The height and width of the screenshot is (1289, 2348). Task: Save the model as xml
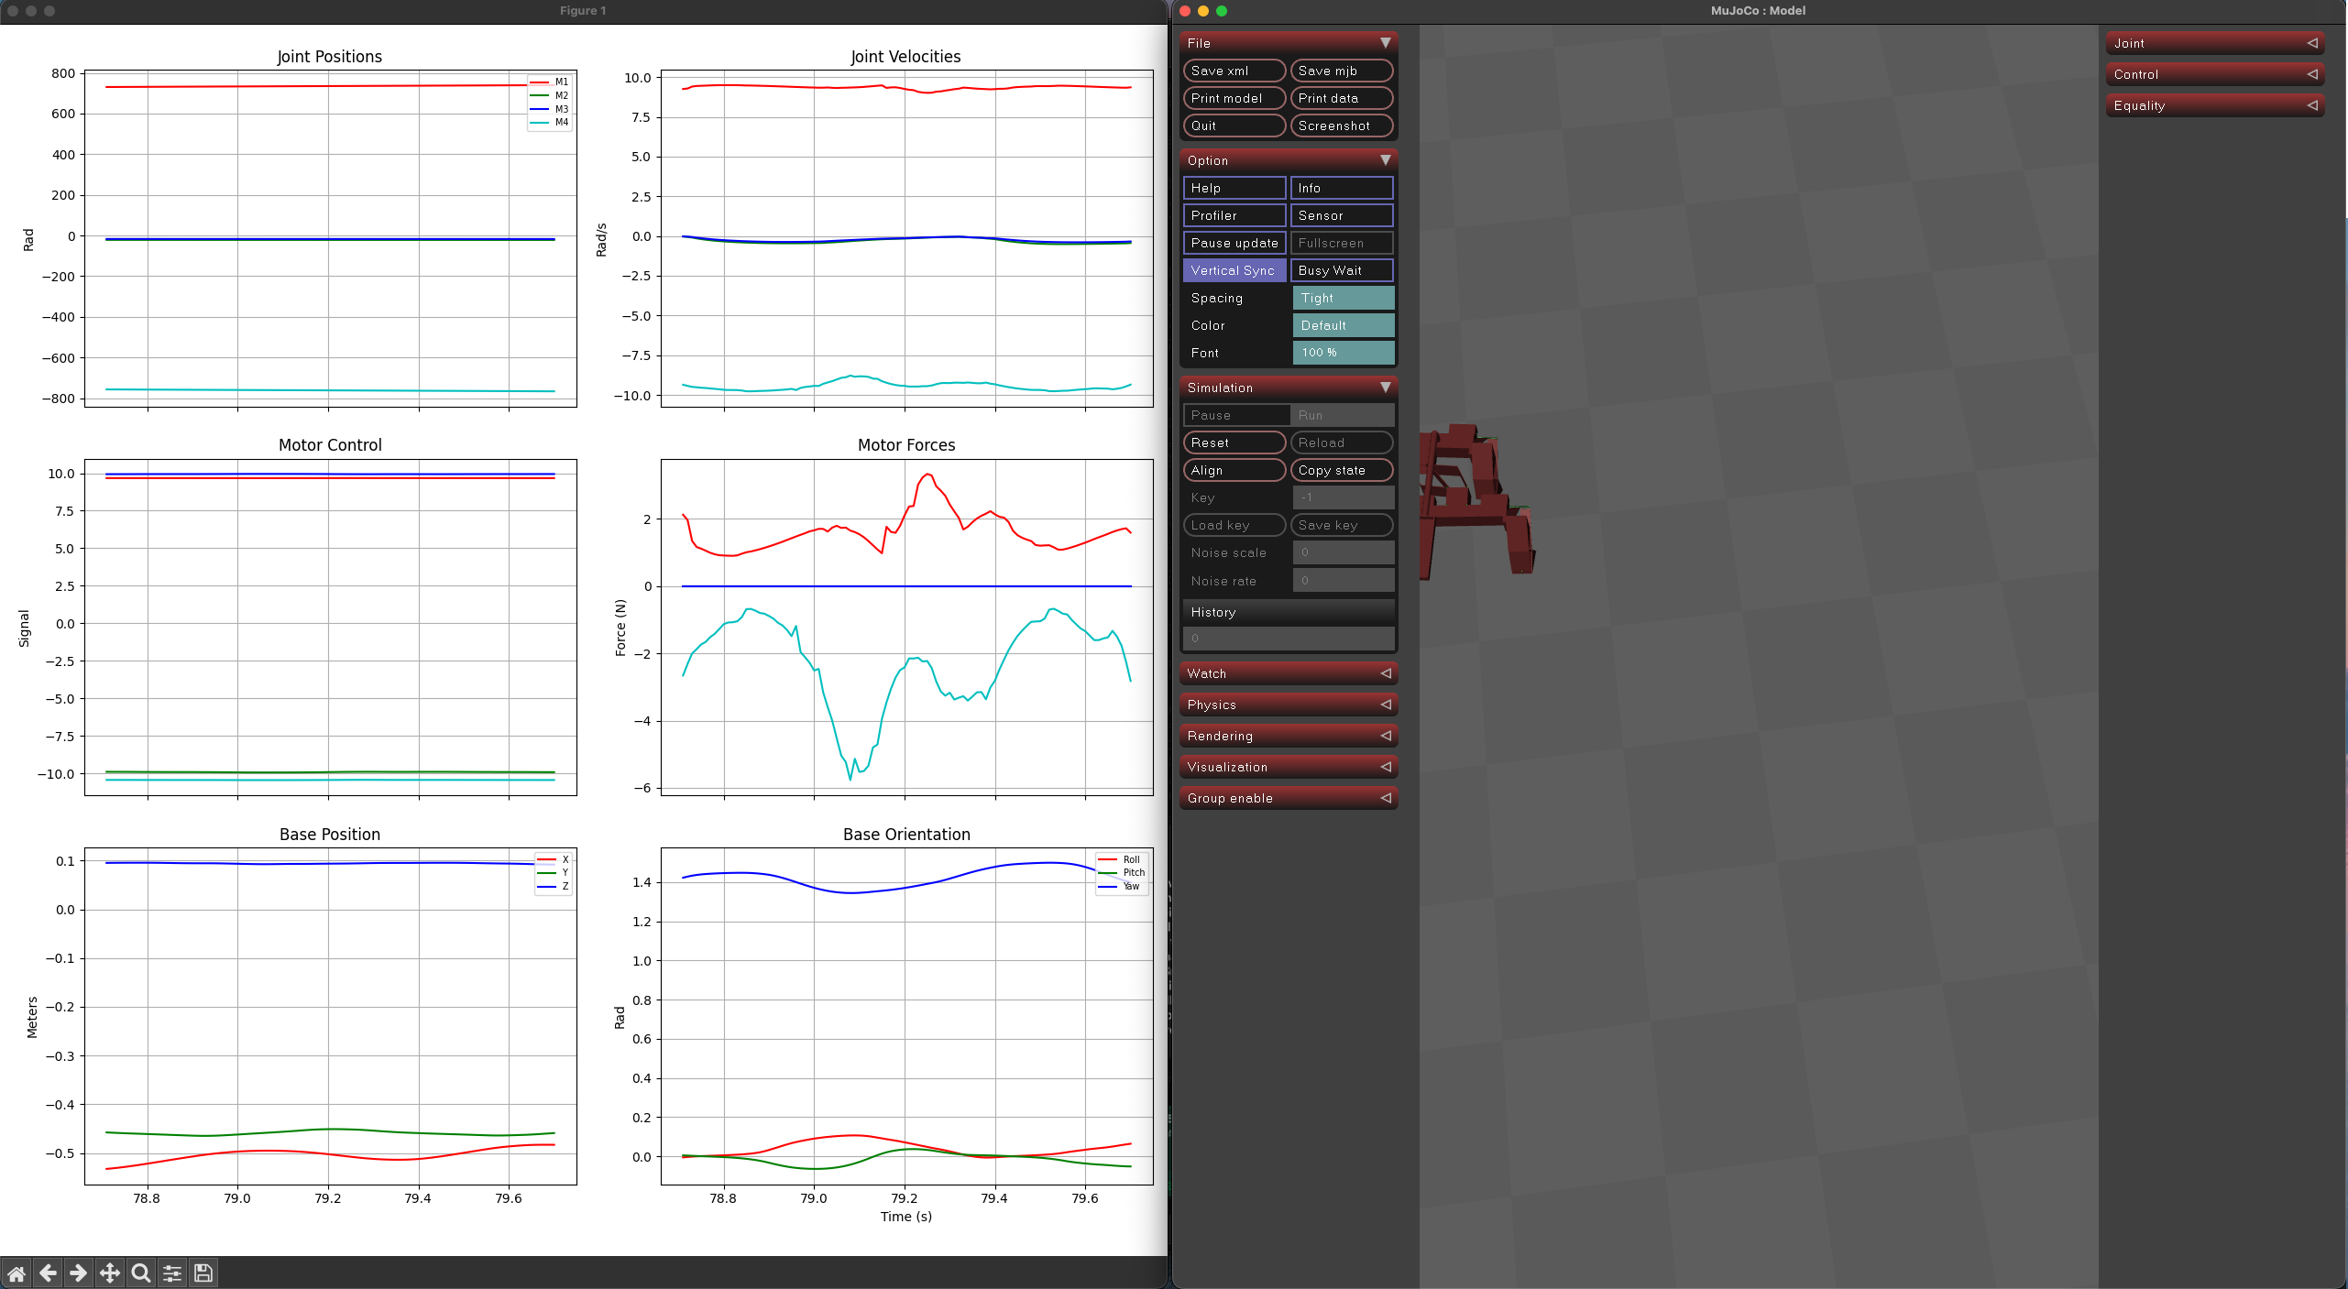coord(1233,71)
